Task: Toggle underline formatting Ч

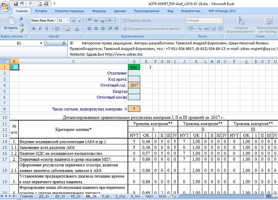Action: pyautogui.click(x=47, y=29)
